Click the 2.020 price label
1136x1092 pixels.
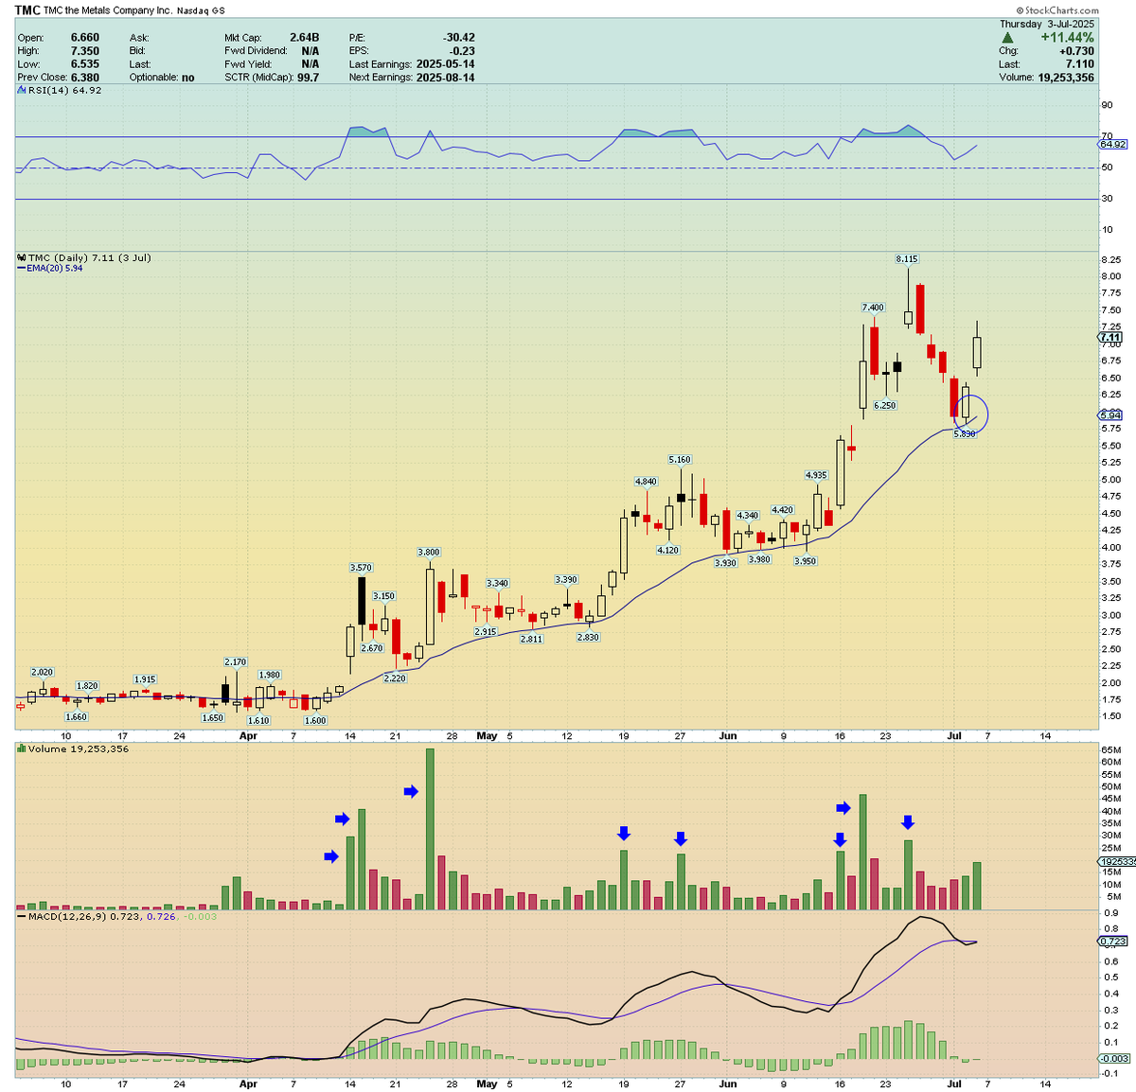pyautogui.click(x=42, y=673)
